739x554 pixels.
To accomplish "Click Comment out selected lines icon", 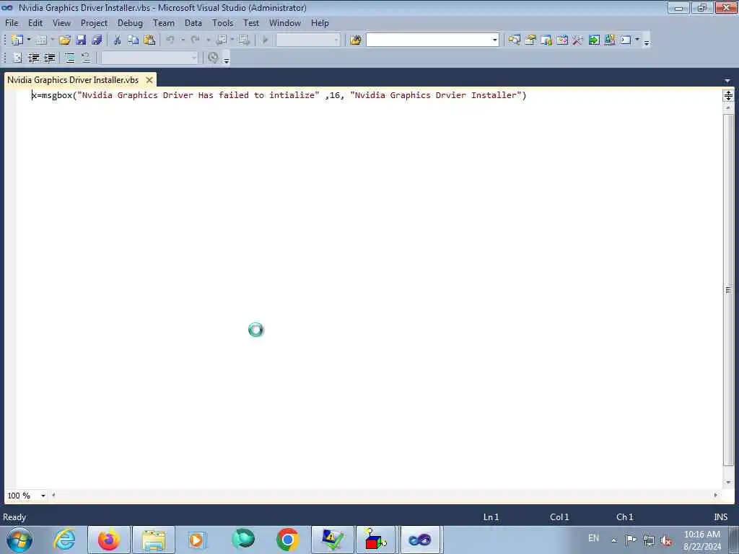I will [70, 58].
